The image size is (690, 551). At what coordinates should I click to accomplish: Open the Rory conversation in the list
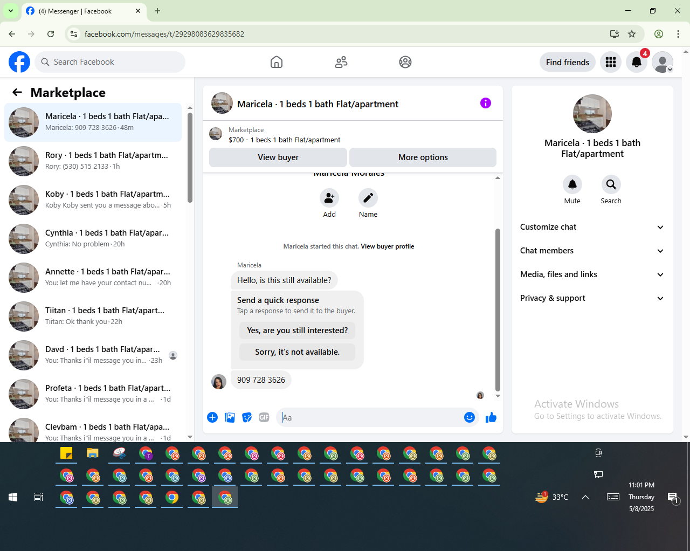(93, 161)
